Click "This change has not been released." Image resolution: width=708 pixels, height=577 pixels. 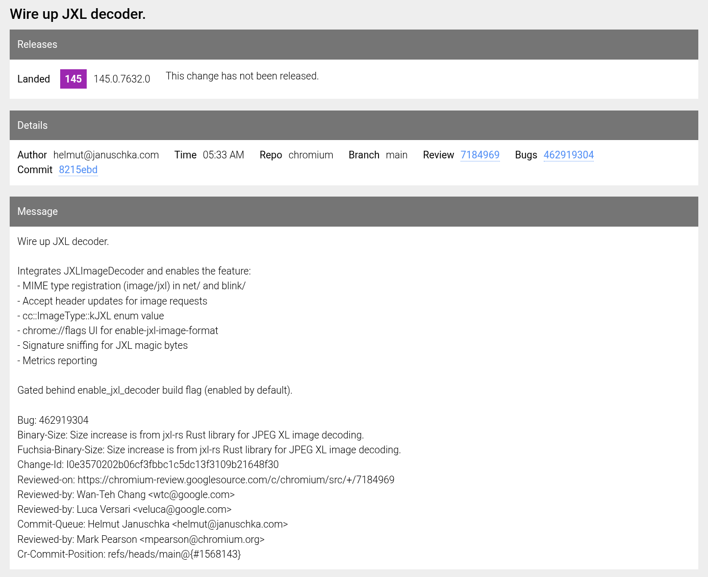[242, 76]
